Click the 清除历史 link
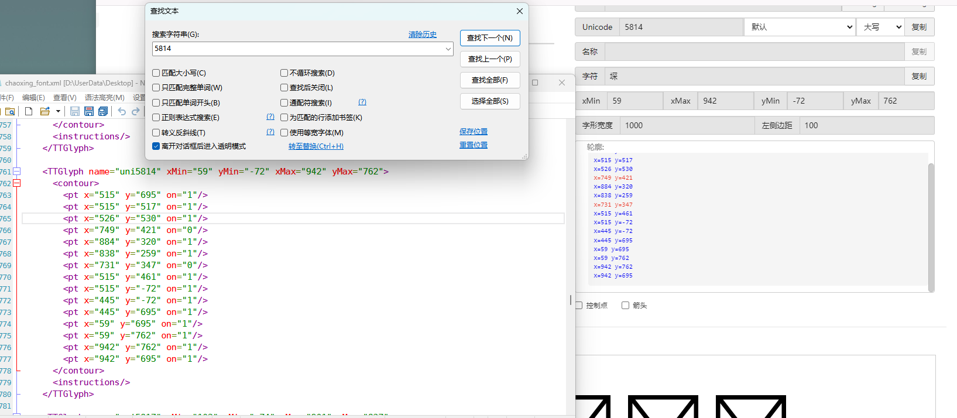This screenshot has width=957, height=418. tap(423, 35)
